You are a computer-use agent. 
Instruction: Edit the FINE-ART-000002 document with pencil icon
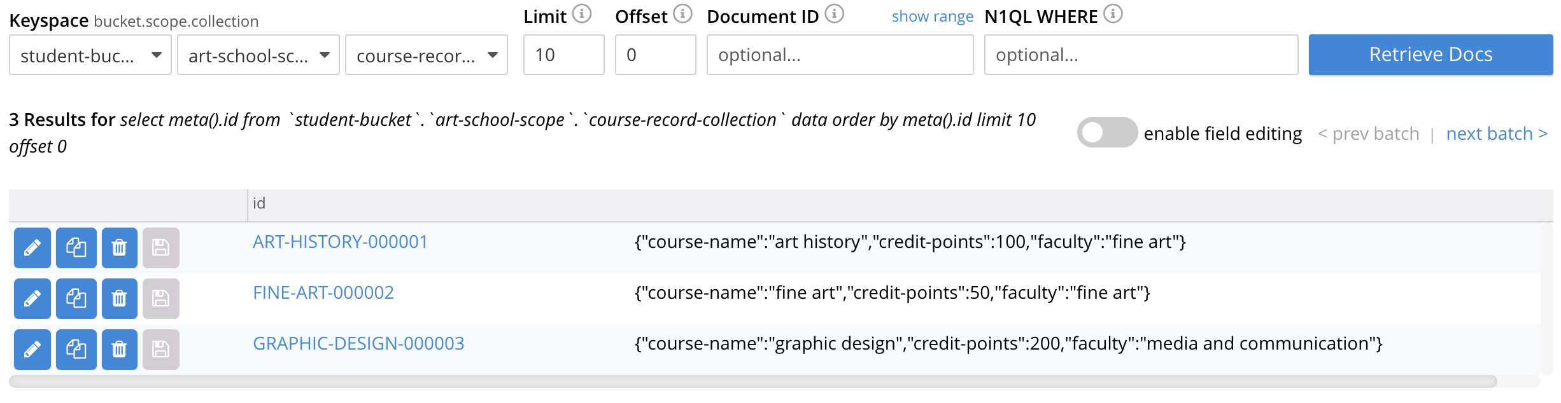[32, 299]
